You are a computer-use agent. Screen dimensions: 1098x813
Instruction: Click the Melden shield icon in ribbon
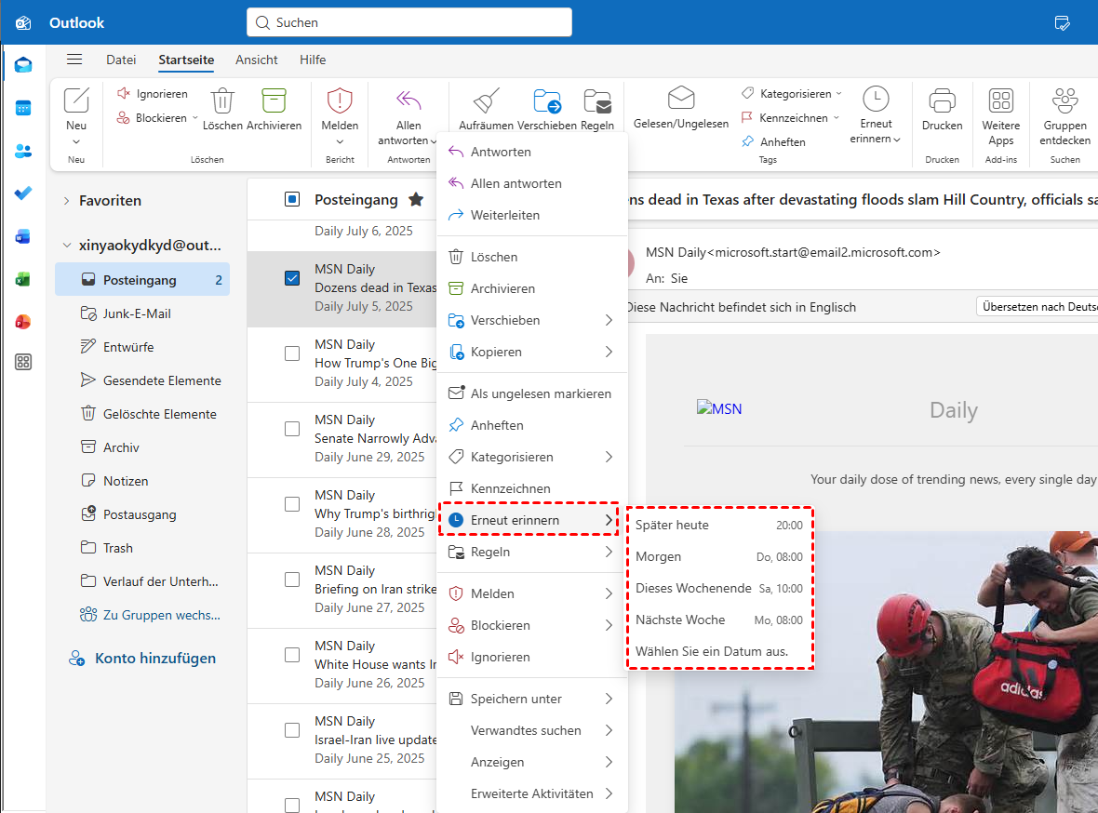(340, 100)
